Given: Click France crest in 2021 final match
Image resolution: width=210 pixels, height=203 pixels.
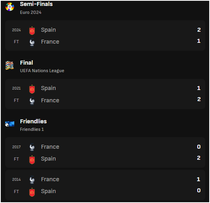Looking at the screenshot, I should coord(32,101).
